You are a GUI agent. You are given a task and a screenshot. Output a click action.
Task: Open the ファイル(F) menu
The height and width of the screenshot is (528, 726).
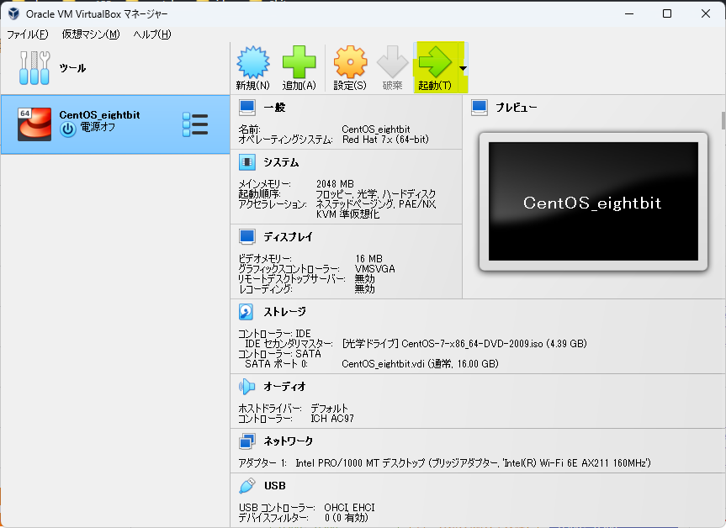[27, 34]
